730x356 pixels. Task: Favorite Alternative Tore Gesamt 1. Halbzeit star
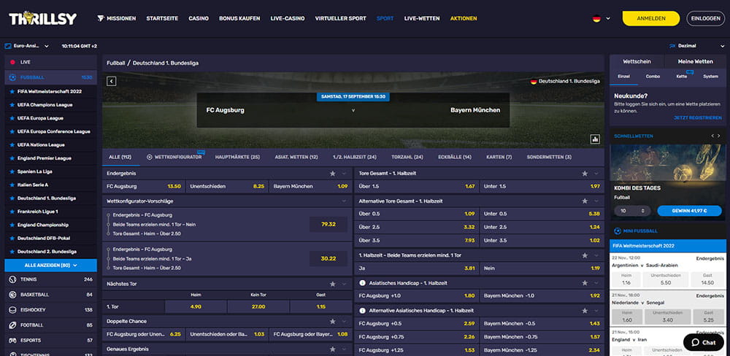pos(585,201)
